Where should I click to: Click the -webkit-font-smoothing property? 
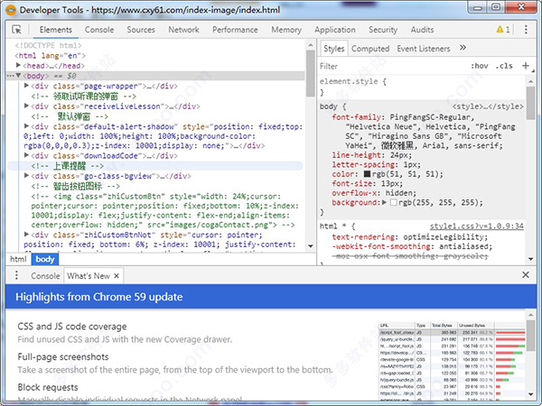click(x=380, y=246)
